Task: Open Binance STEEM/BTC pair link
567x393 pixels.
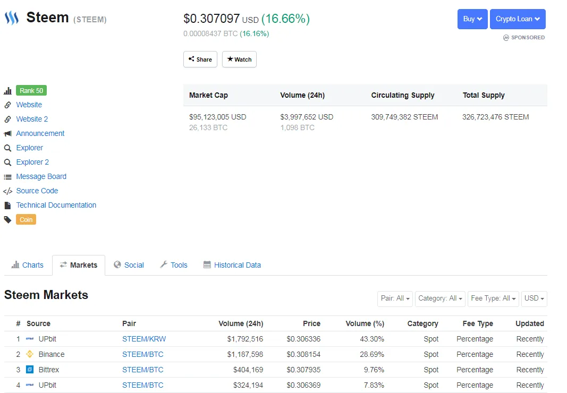Action: pyautogui.click(x=143, y=354)
